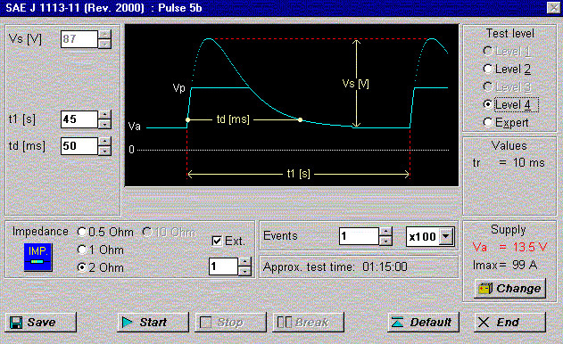Screen dimensions: 563x344
Task: Click the 'tr = 10 ms' value
Action: (x=509, y=162)
